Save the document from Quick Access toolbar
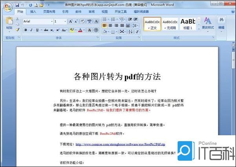Image resolution: width=236 pixels, height=167 pixels. [17, 5]
